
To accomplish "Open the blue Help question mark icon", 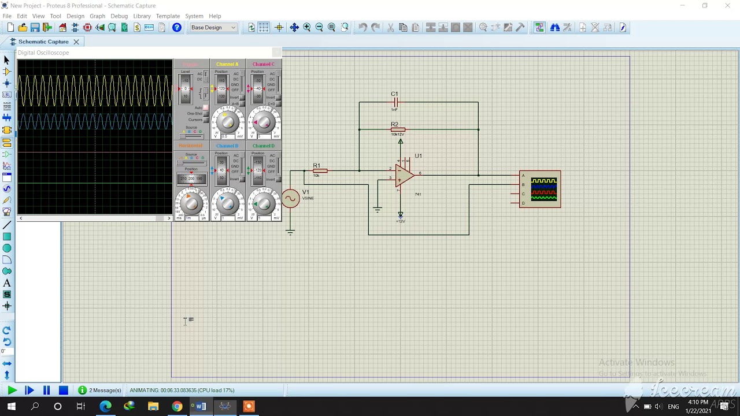I will 177,28.
